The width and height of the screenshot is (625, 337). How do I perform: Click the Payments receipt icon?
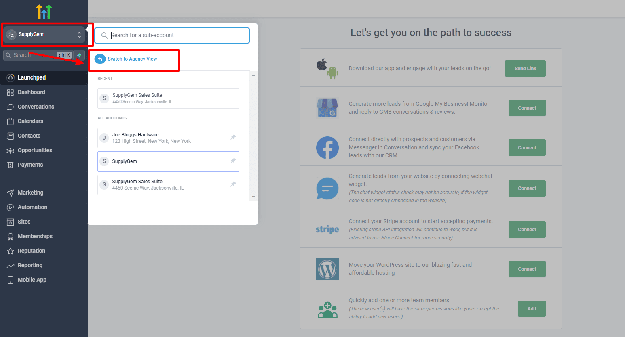(x=11, y=165)
